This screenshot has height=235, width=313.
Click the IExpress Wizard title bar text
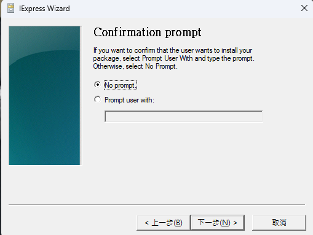[x=44, y=9]
